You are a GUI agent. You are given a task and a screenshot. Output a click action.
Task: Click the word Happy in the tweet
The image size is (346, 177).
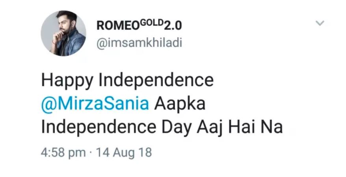coord(68,81)
